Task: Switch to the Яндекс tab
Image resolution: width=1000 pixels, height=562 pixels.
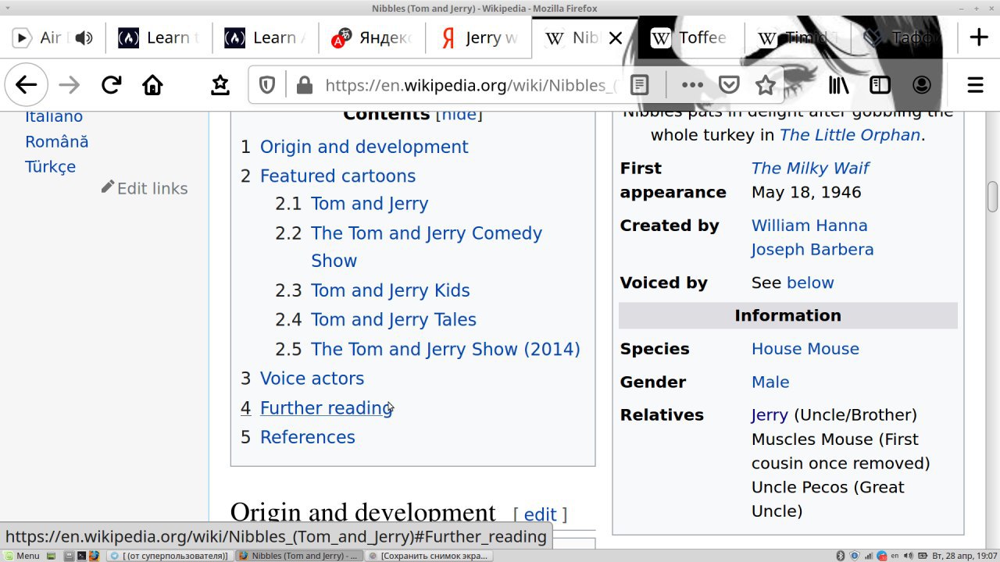Action: [372, 37]
